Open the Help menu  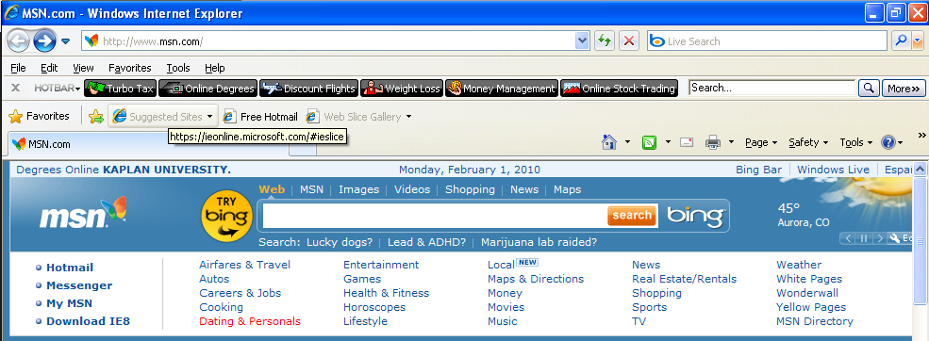(x=215, y=68)
